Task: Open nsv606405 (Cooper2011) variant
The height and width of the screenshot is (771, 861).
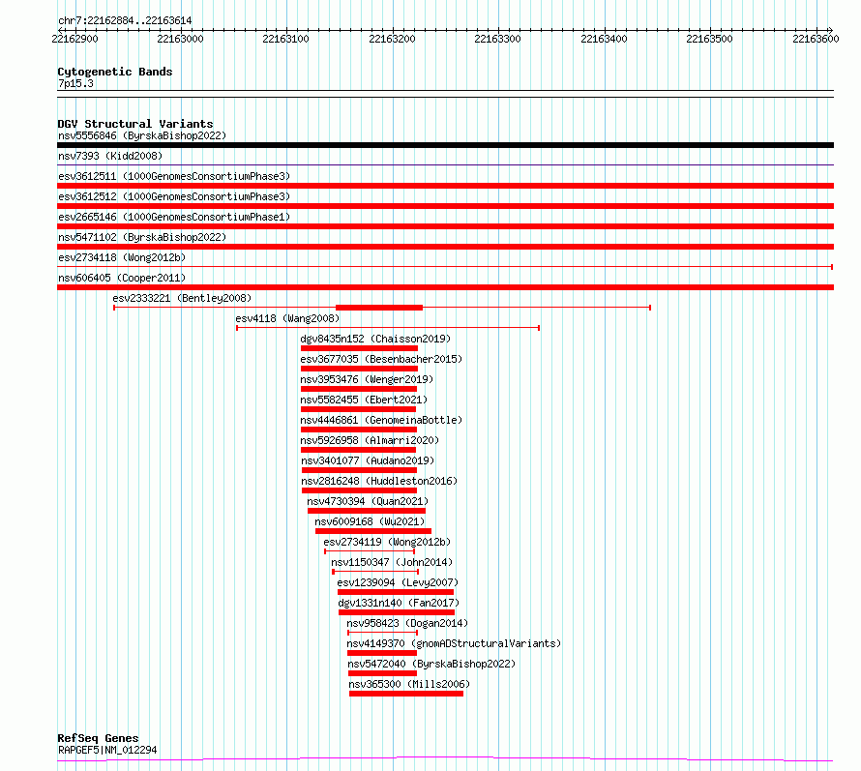Action: (122, 278)
